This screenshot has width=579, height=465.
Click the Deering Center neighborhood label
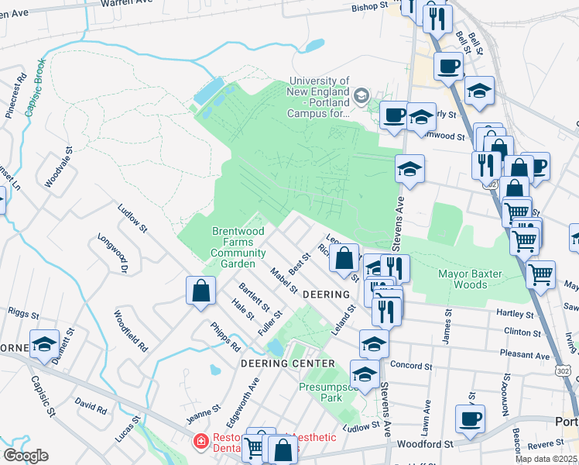(288, 363)
